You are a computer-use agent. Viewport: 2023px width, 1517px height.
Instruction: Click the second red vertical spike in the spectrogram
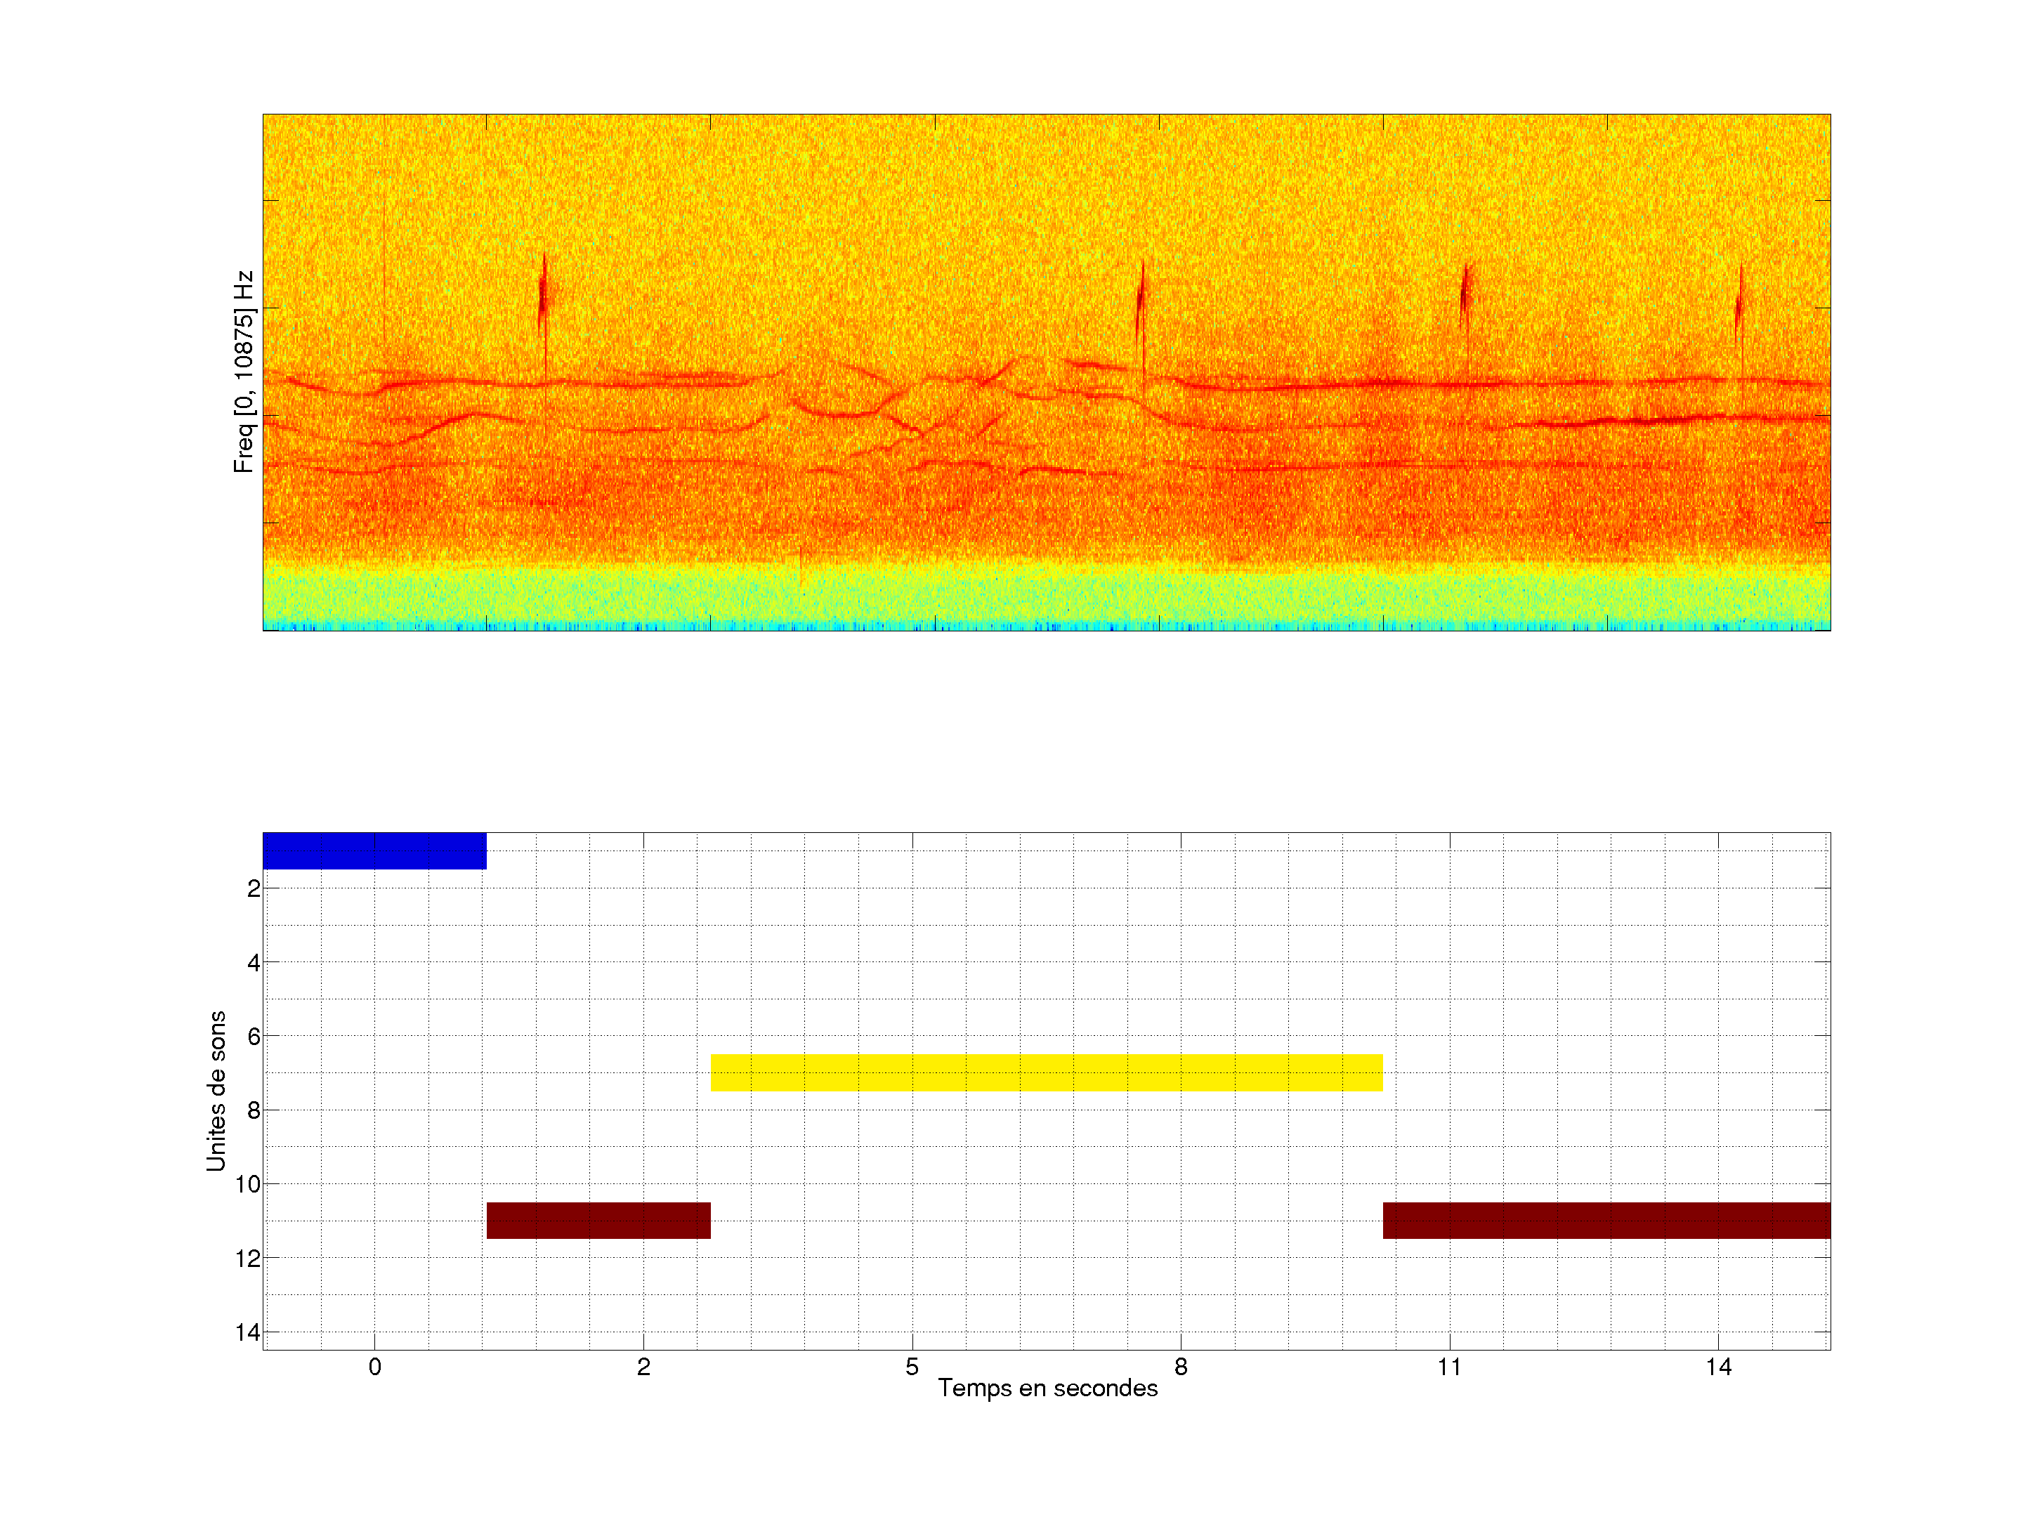pyautogui.click(x=1141, y=299)
